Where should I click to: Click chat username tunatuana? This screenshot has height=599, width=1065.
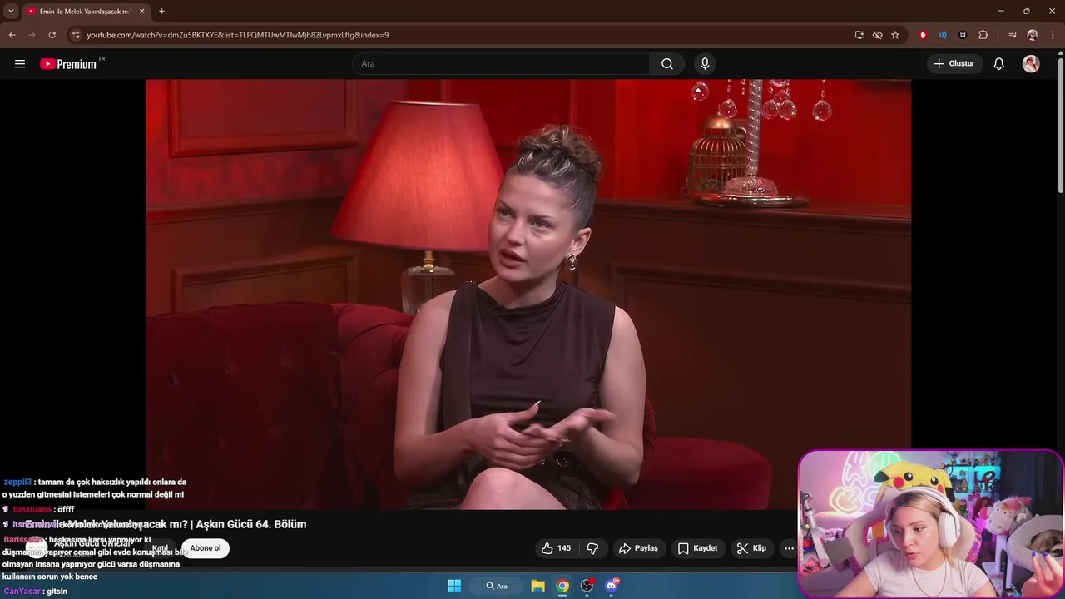click(32, 509)
